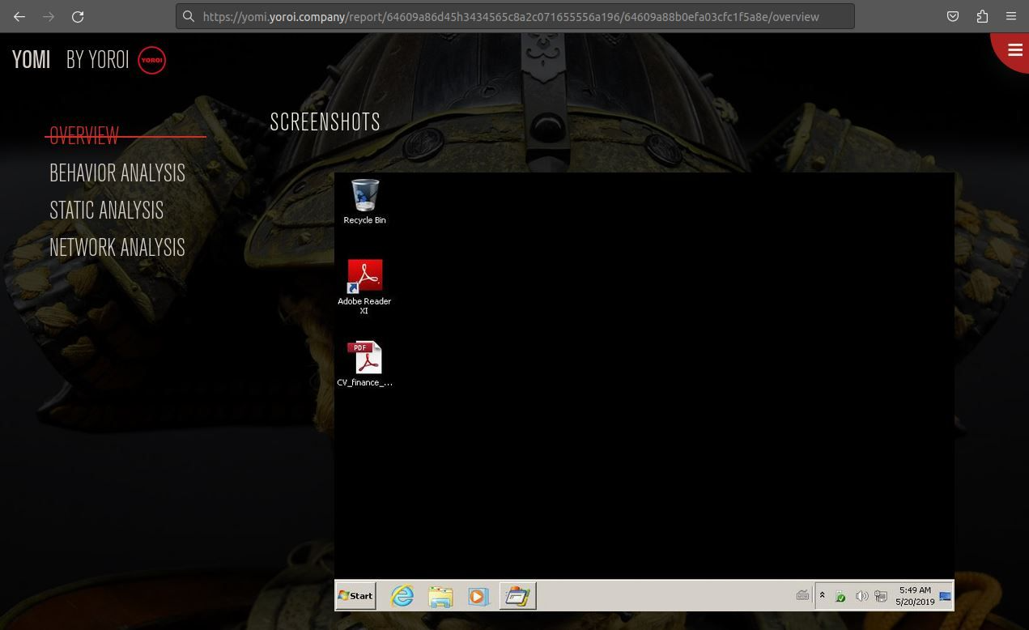Open the Behavior Analysis section

(x=117, y=172)
